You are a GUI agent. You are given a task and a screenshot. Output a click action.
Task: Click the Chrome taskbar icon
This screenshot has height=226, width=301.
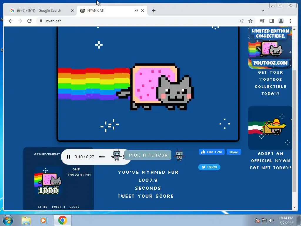[x=63, y=220]
